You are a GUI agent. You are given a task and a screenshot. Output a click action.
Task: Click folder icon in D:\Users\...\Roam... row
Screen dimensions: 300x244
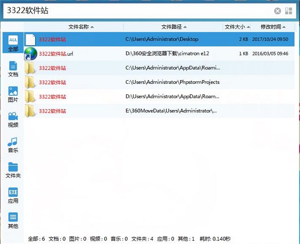pos(30,97)
